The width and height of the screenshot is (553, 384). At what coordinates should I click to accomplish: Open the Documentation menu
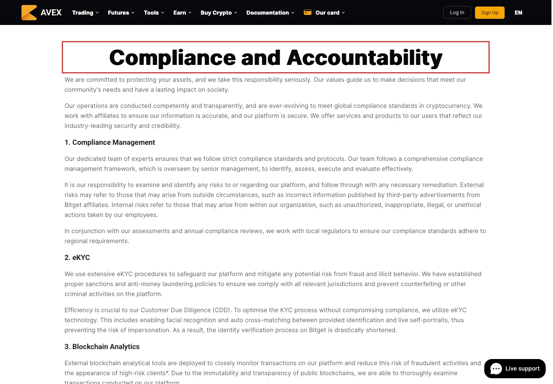coord(270,13)
